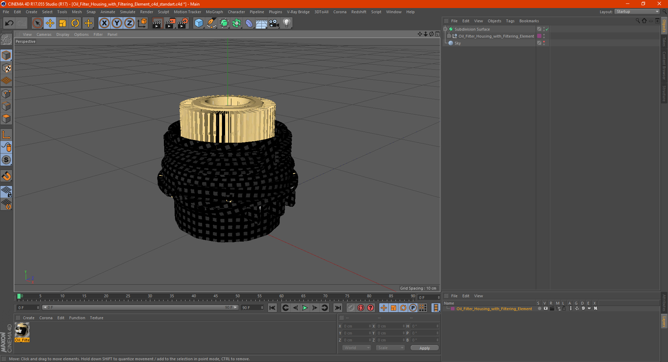Add a Light object icon
Screen dimensions: 668x362
(x=287, y=23)
